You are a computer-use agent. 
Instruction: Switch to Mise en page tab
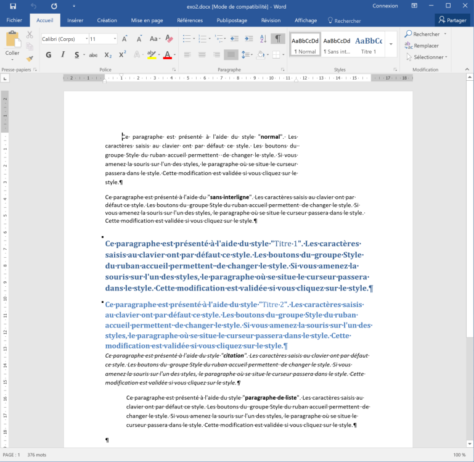(147, 20)
